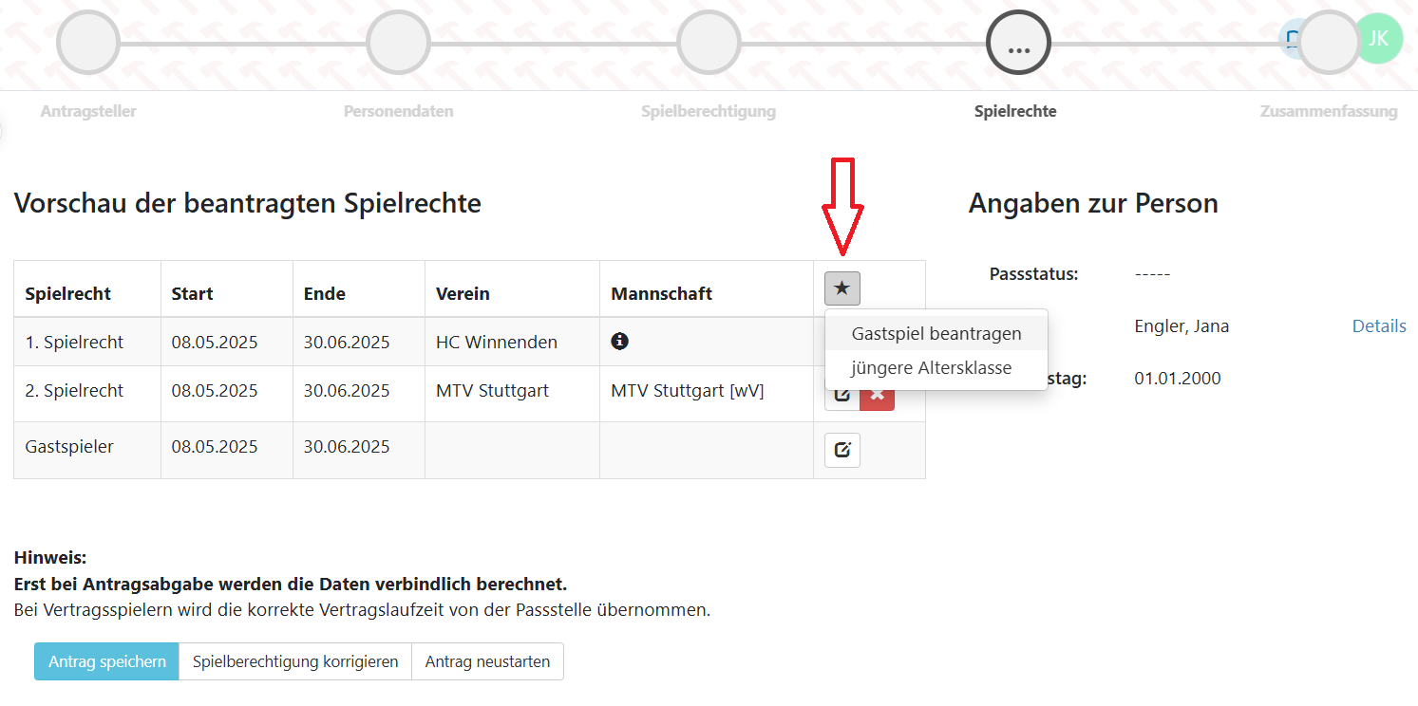The image size is (1418, 706).
Task: Open the Details link for Engler, Jana
Action: pyautogui.click(x=1378, y=326)
